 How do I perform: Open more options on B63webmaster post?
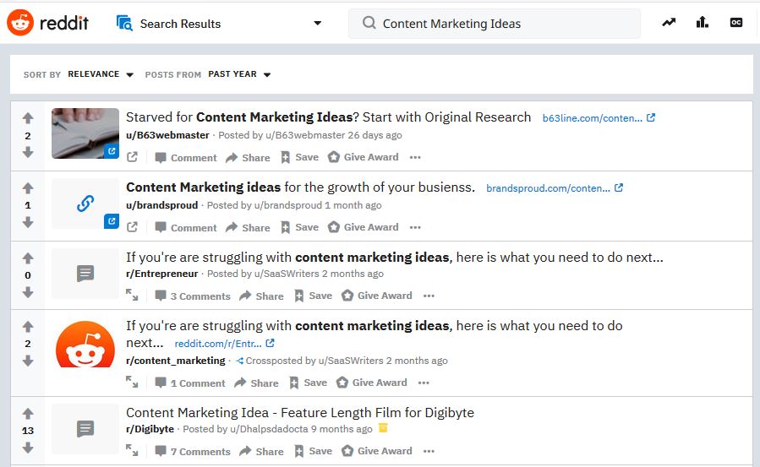415,157
